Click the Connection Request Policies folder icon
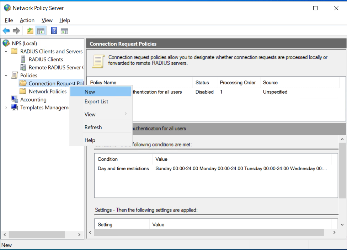The image size is (347, 250). [x=23, y=83]
